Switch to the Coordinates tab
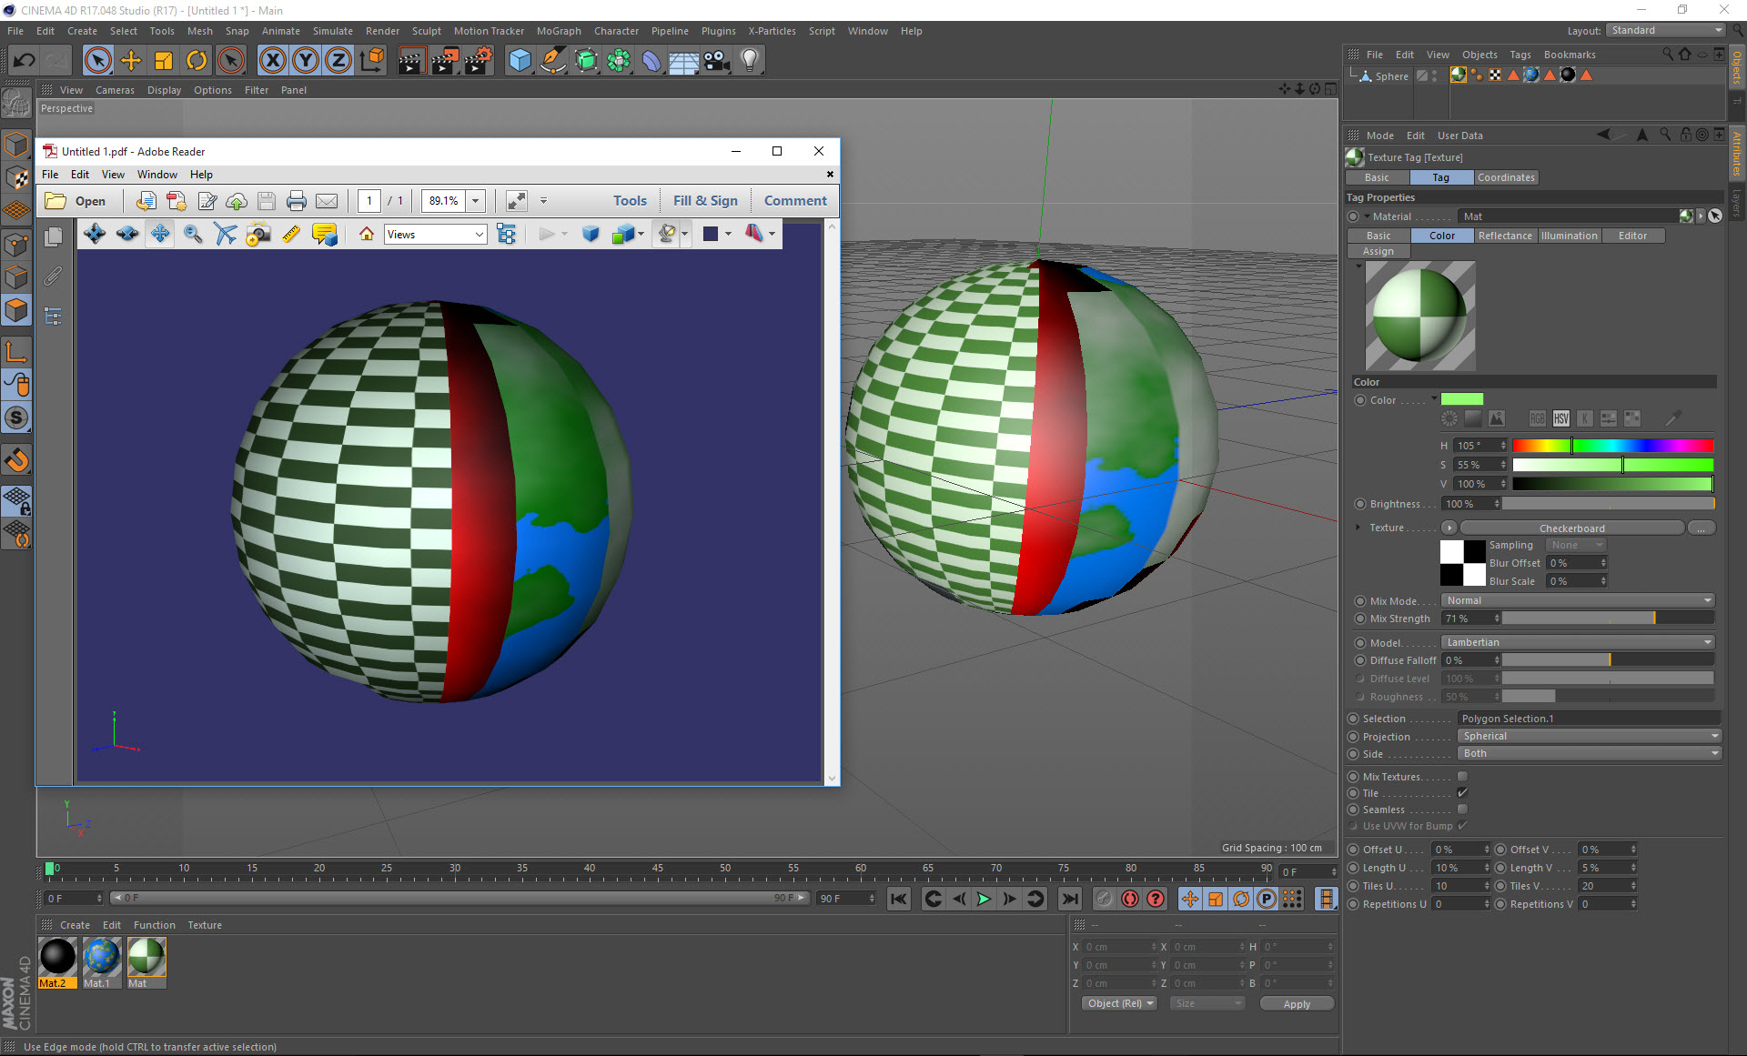 (1506, 177)
